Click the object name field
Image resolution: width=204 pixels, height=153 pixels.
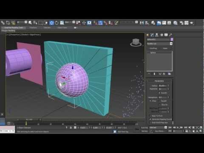pyautogui.click(x=158, y=40)
